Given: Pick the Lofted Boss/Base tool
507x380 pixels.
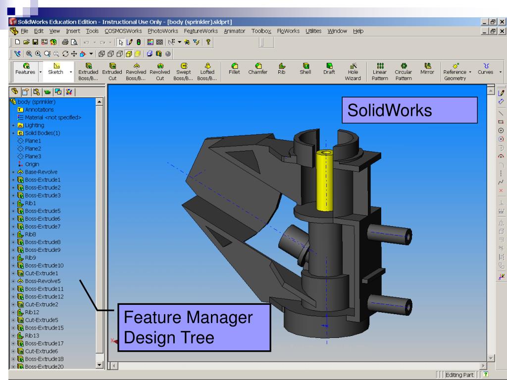Looking at the screenshot, I should click(x=207, y=72).
